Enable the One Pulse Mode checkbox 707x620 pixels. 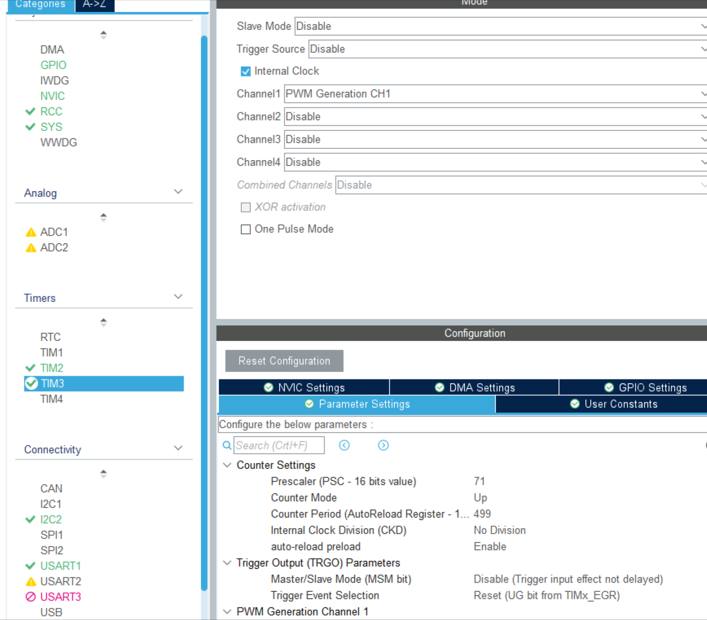(x=245, y=229)
